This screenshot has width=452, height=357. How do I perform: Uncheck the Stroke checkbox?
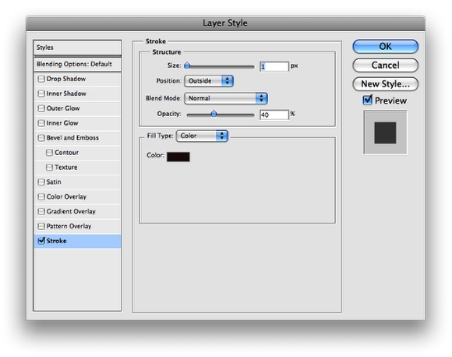click(x=41, y=241)
